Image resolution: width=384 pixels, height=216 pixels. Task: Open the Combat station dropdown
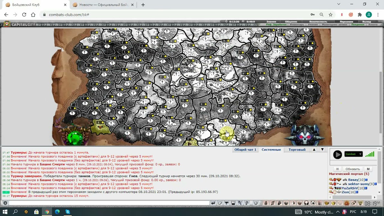pyautogui.click(x=353, y=154)
